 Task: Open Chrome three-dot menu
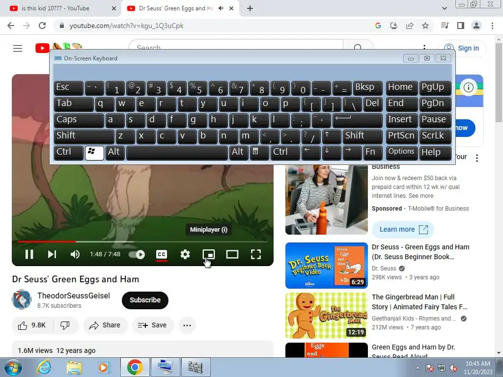[x=492, y=26]
